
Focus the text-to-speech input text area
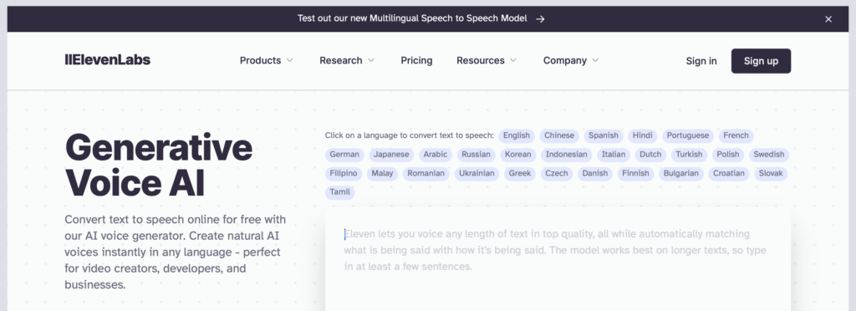pyautogui.click(x=558, y=259)
